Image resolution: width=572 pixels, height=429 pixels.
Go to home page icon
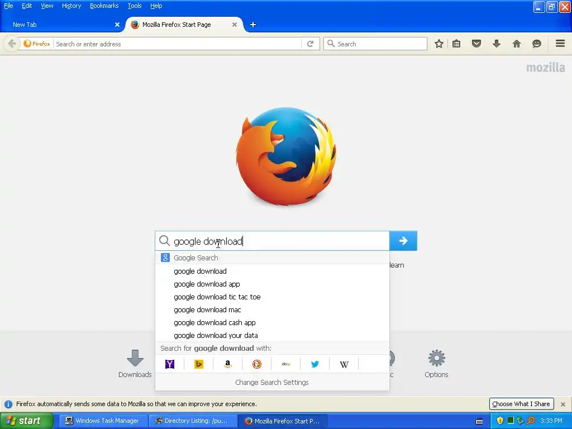pyautogui.click(x=517, y=44)
